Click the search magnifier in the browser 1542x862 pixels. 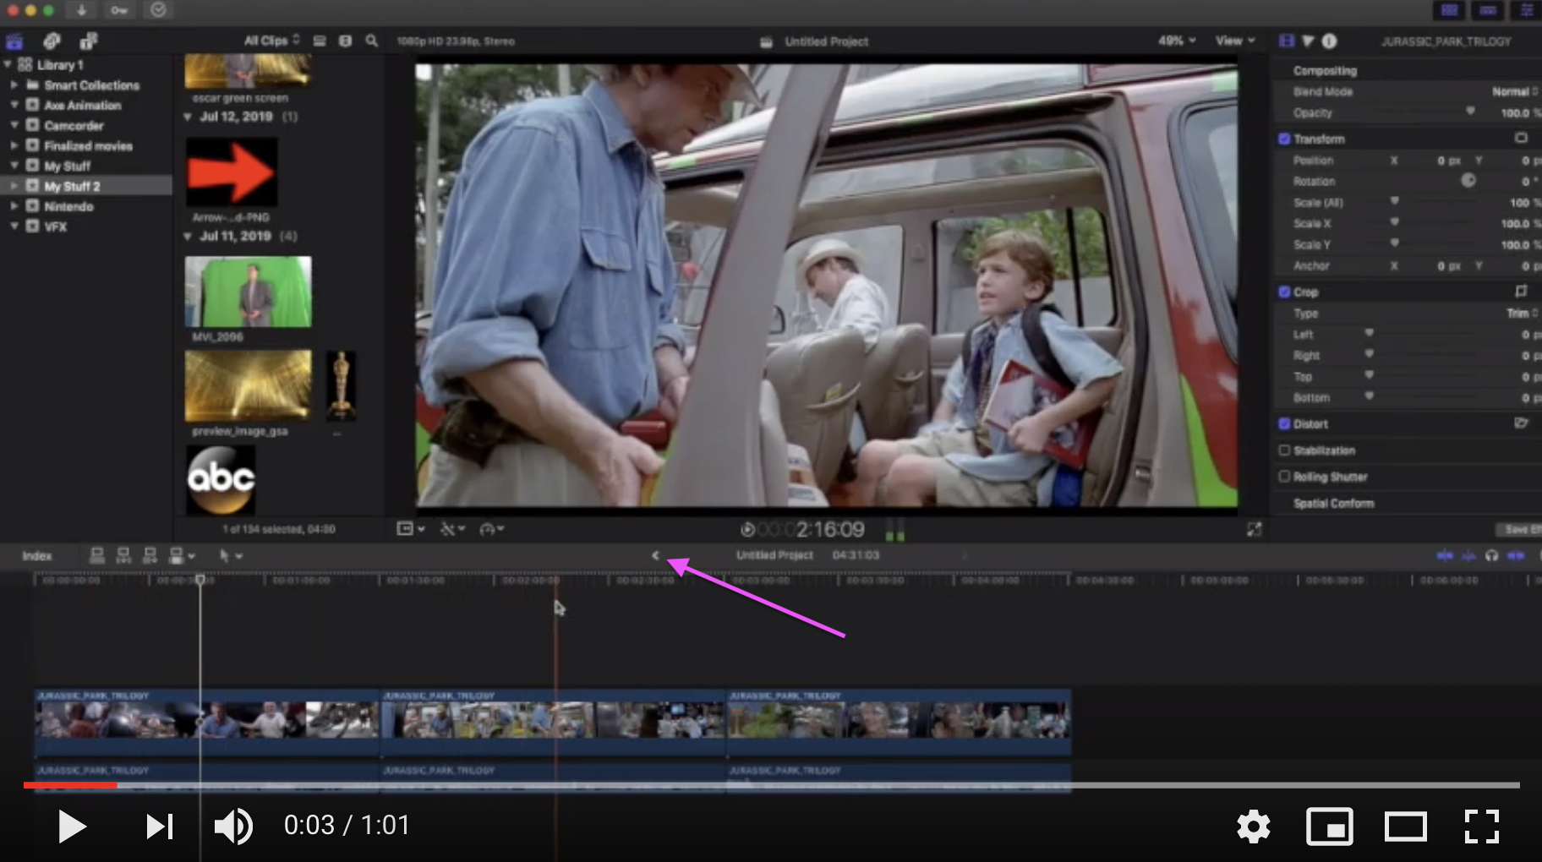371,41
